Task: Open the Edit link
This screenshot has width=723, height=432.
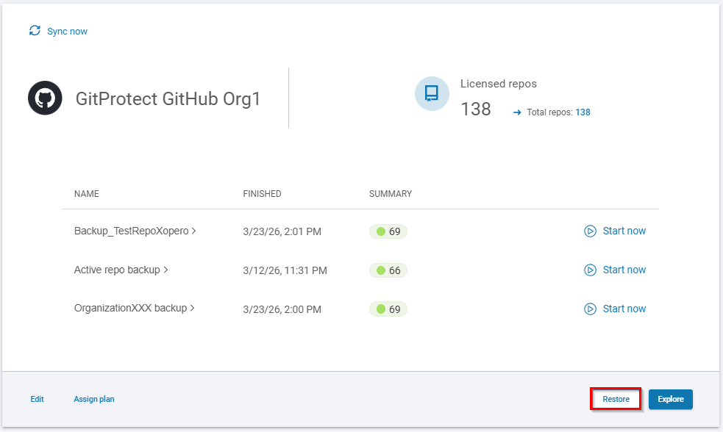Action: coord(37,399)
